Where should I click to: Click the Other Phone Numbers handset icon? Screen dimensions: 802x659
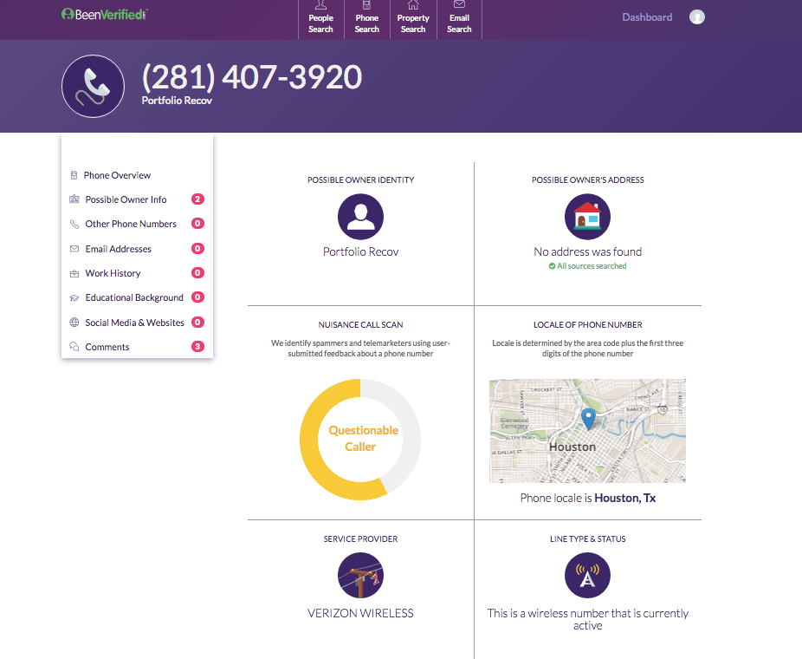[x=74, y=224]
